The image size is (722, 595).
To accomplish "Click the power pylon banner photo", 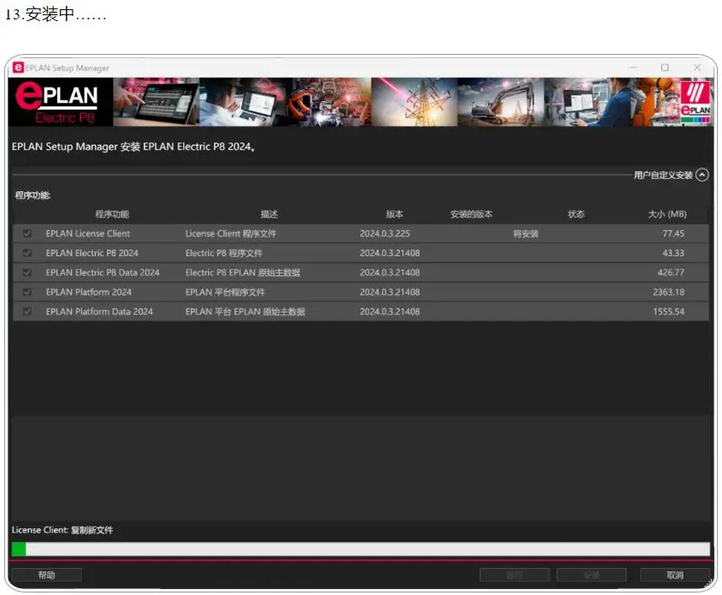I will pyautogui.click(x=414, y=102).
